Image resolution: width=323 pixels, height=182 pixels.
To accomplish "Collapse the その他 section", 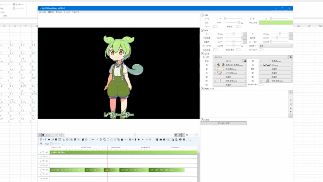I will [202, 120].
